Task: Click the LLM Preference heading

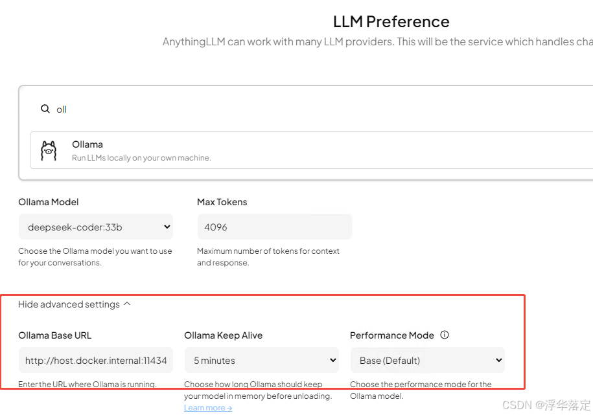Action: pyautogui.click(x=391, y=21)
